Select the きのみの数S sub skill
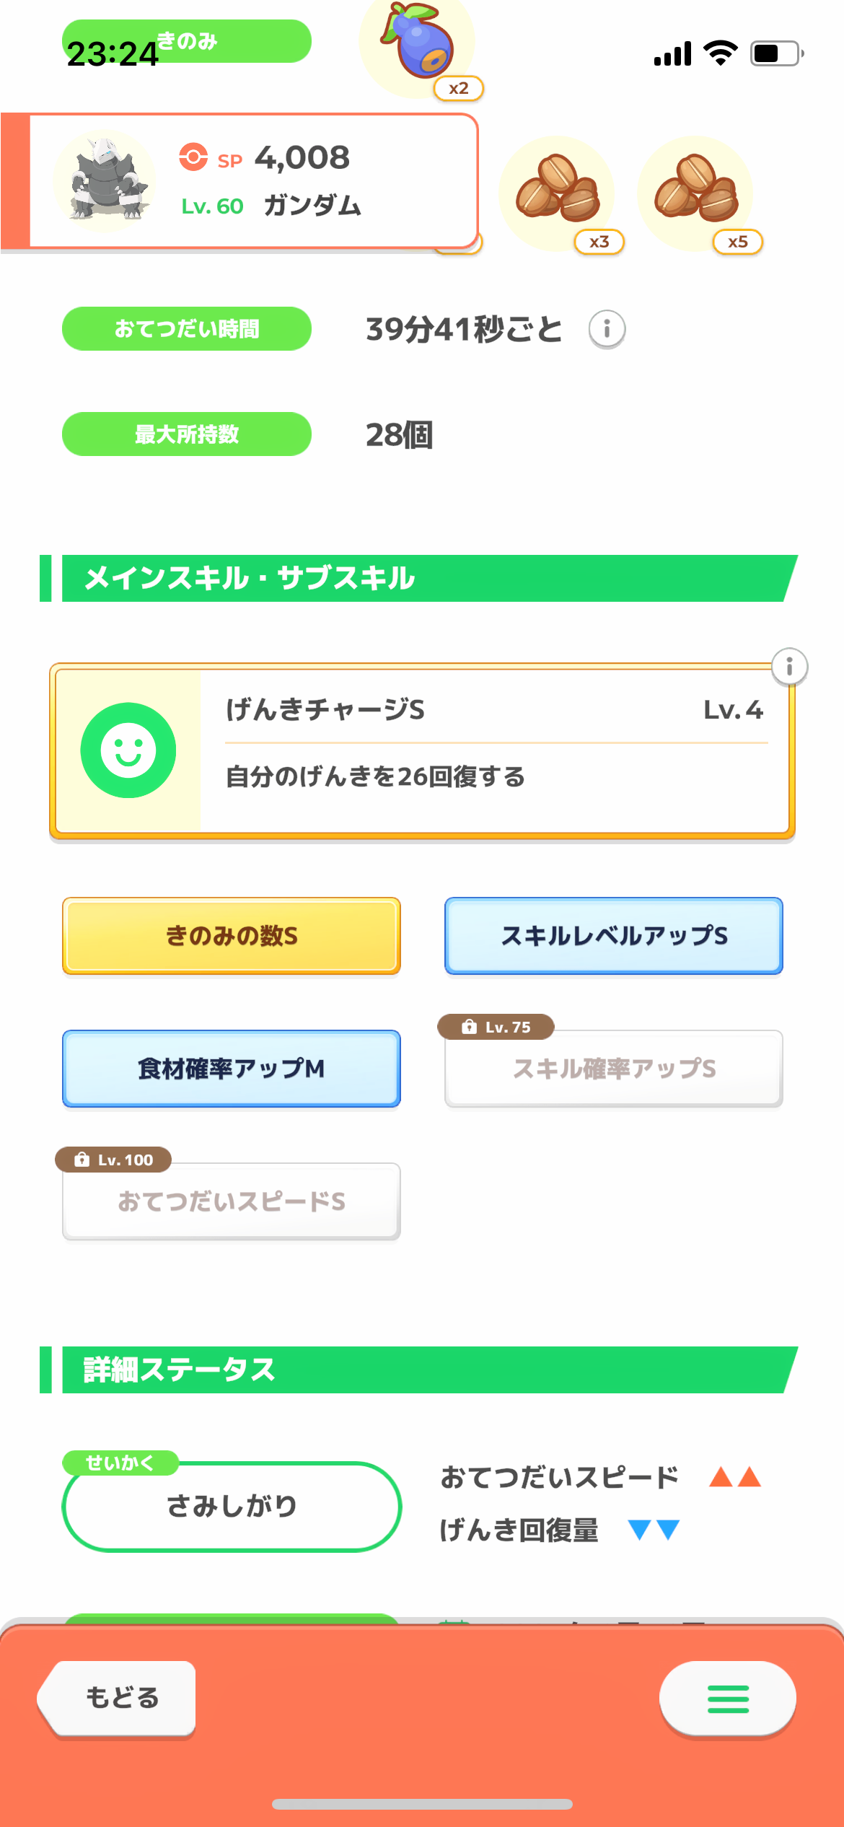The width and height of the screenshot is (844, 1827). (232, 936)
